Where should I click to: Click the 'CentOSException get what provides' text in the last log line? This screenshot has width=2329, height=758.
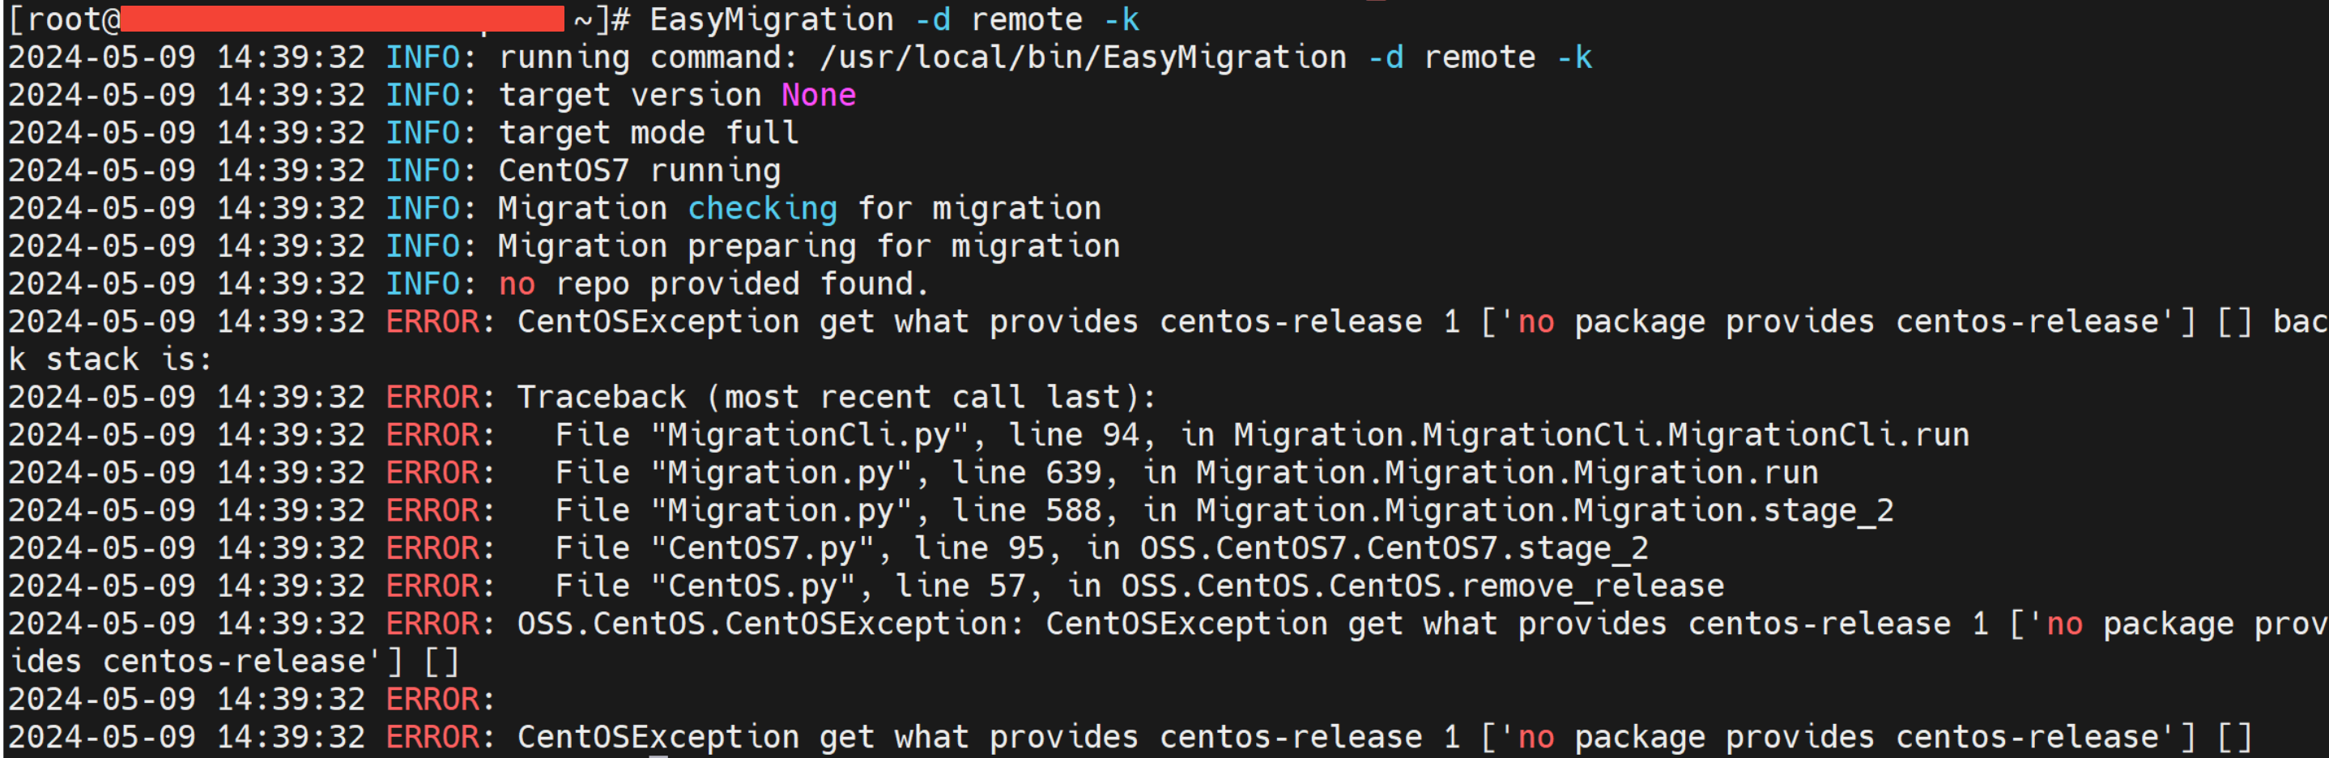tap(828, 737)
